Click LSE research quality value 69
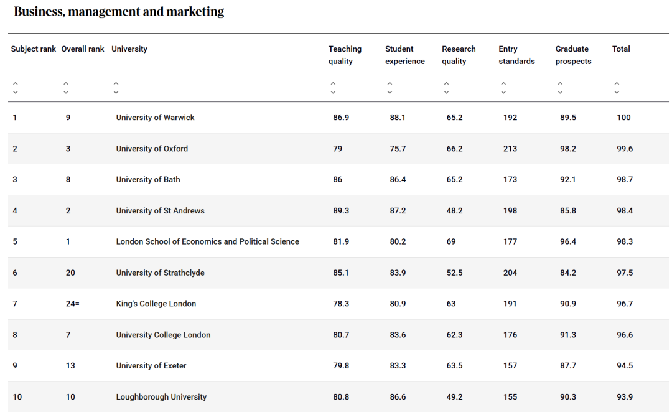672x412 pixels. 451,241
